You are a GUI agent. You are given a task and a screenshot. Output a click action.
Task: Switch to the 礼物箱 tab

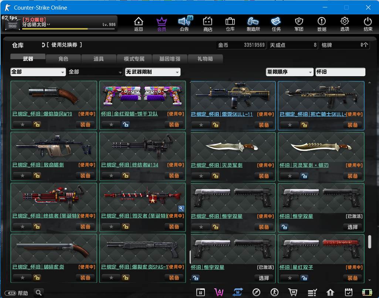click(x=205, y=58)
